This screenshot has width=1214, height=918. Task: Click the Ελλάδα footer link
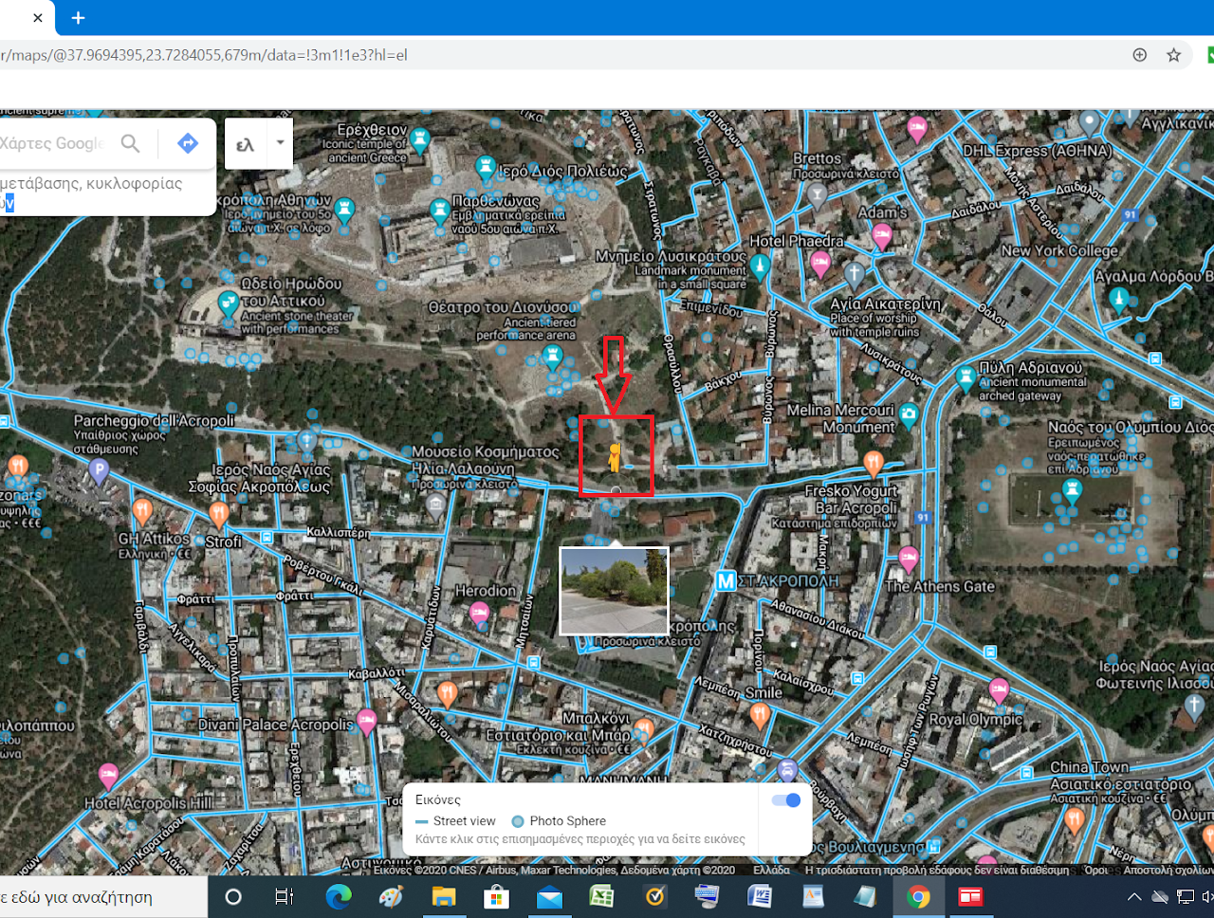[771, 870]
